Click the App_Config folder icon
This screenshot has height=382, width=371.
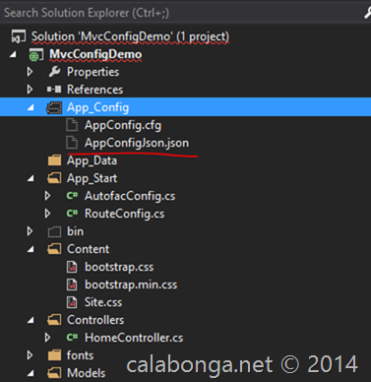tap(54, 107)
